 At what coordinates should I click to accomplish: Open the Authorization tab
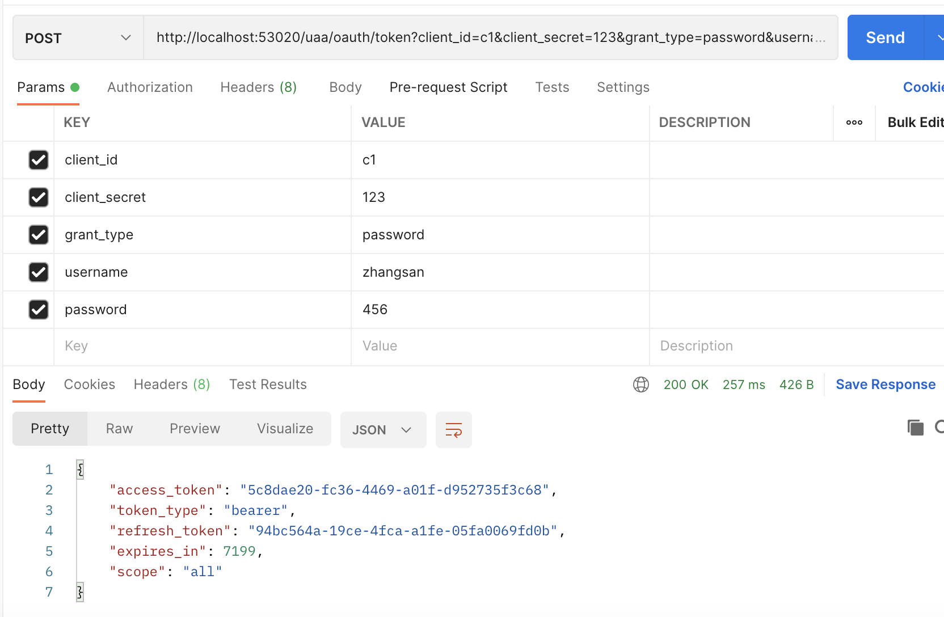[150, 87]
